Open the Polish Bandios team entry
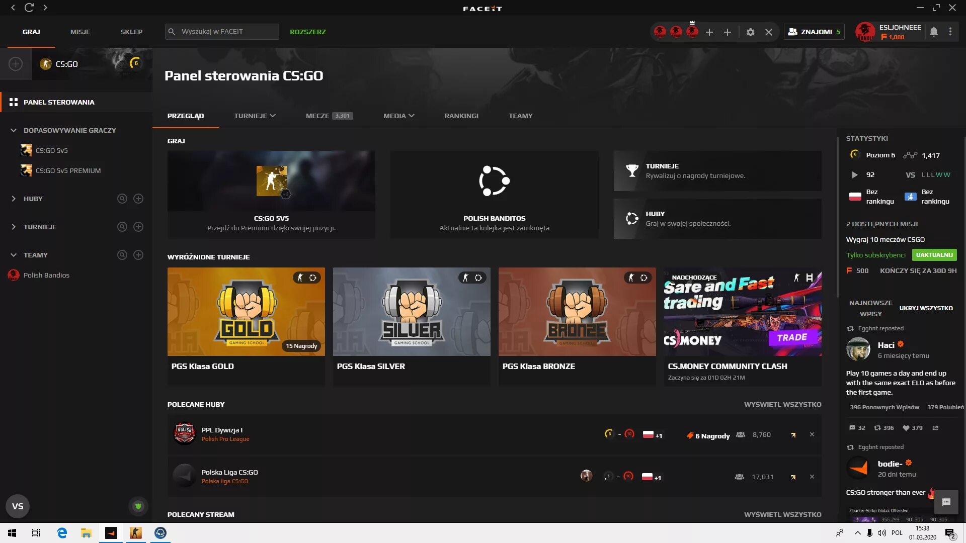 [x=46, y=275]
